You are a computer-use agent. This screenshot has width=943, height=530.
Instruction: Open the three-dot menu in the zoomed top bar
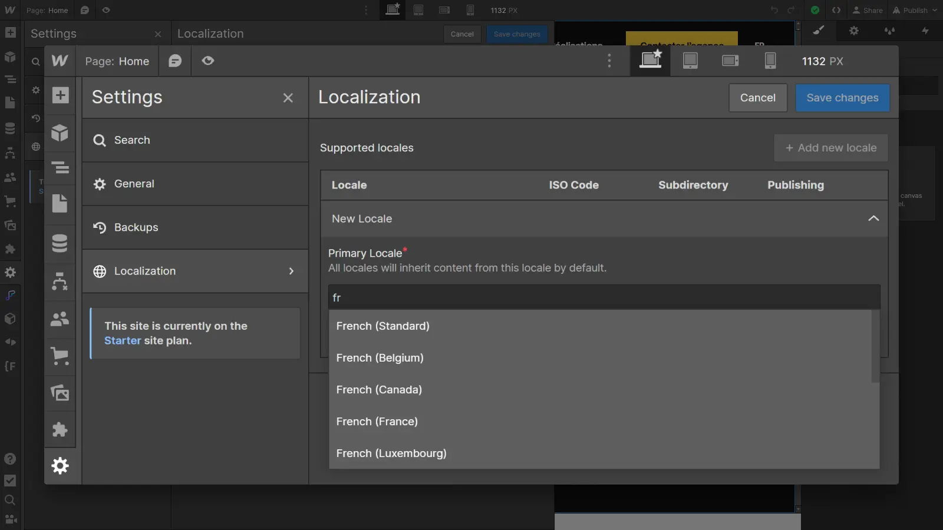click(x=609, y=61)
